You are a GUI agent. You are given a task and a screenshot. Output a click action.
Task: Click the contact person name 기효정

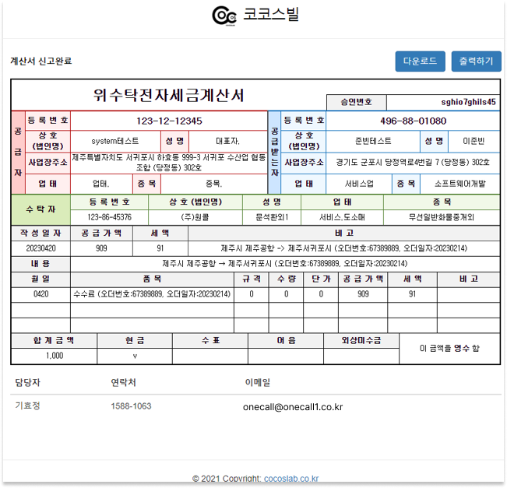coord(27,406)
